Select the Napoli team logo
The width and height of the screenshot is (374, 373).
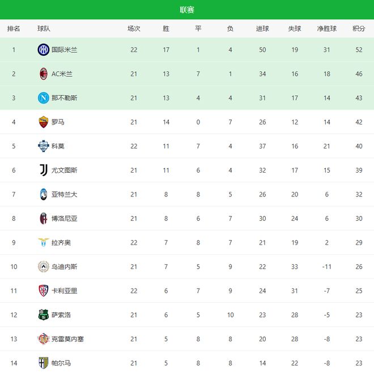44,98
